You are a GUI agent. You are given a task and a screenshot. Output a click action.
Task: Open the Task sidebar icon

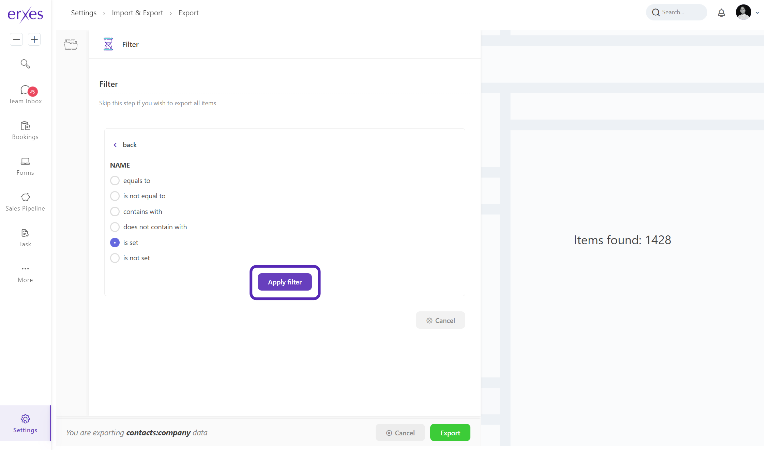[x=25, y=233]
